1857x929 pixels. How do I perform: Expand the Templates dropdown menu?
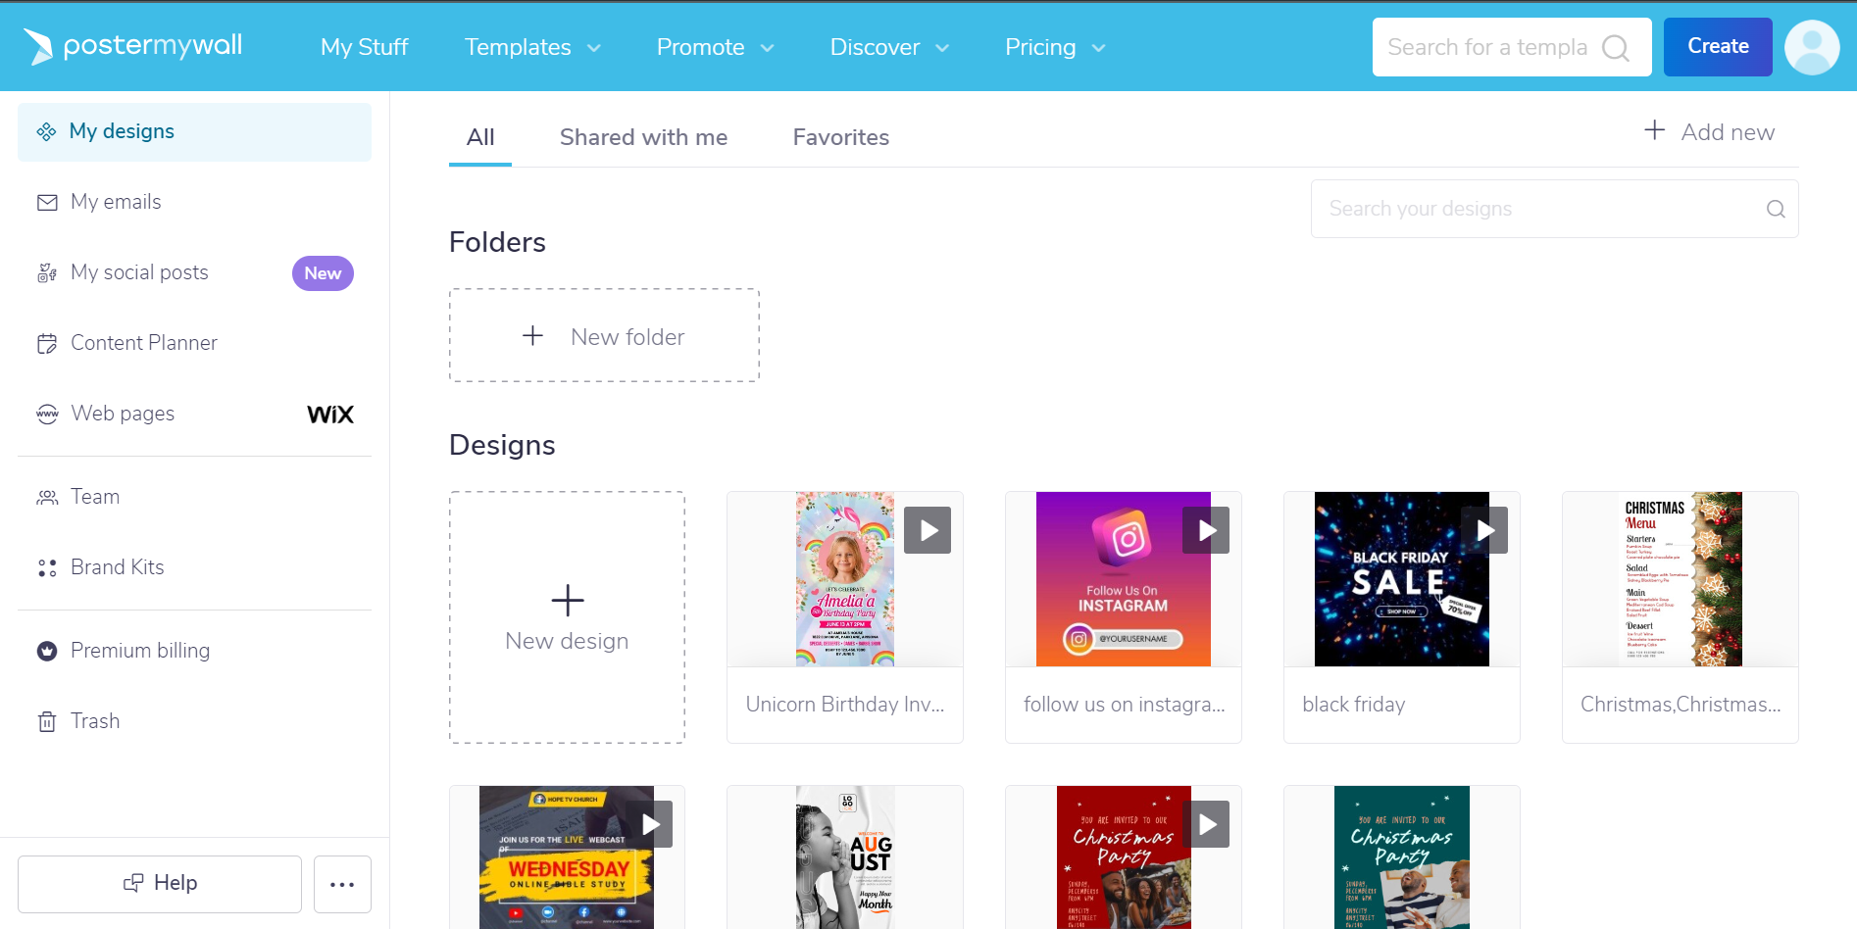tap(532, 47)
